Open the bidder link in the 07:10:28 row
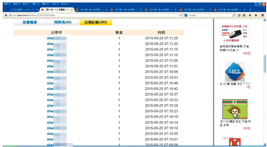This screenshot has height=147, width=267. (x=56, y=106)
